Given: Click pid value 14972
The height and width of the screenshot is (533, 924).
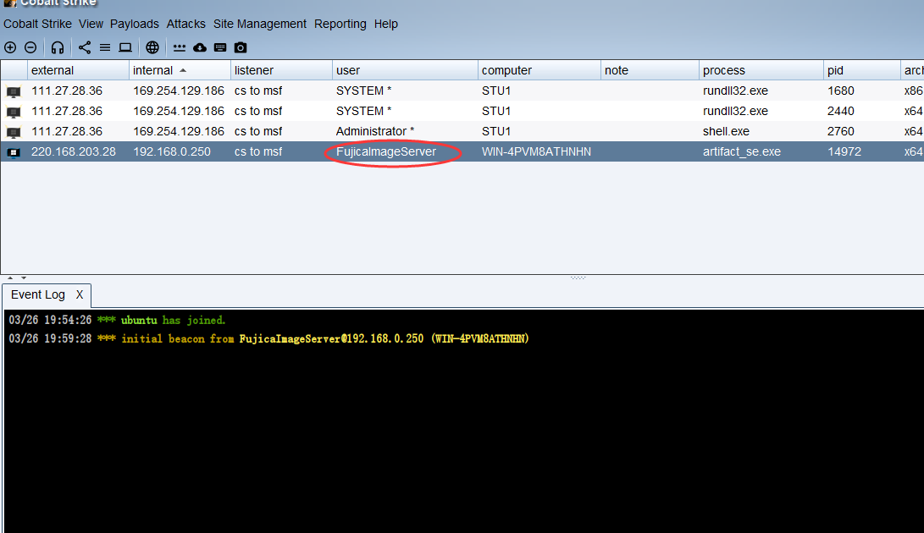Looking at the screenshot, I should tap(844, 152).
